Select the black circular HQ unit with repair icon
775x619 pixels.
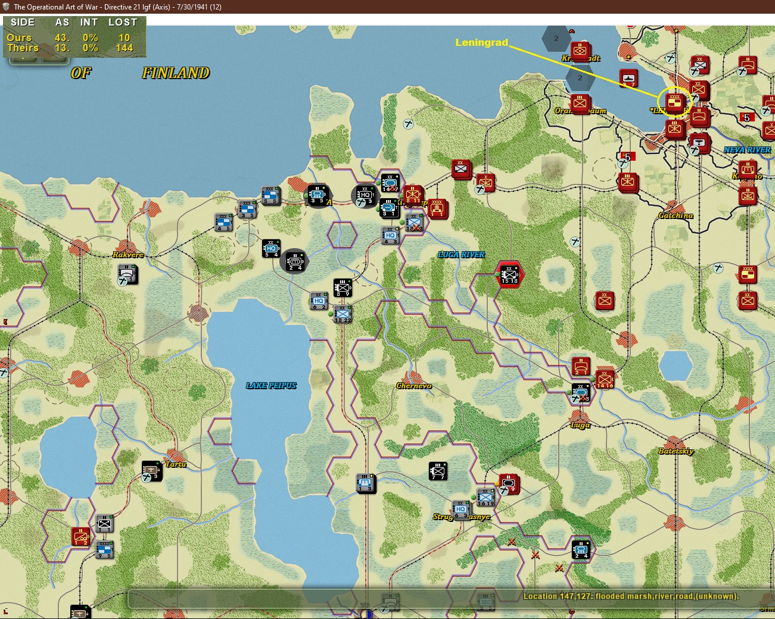365,195
